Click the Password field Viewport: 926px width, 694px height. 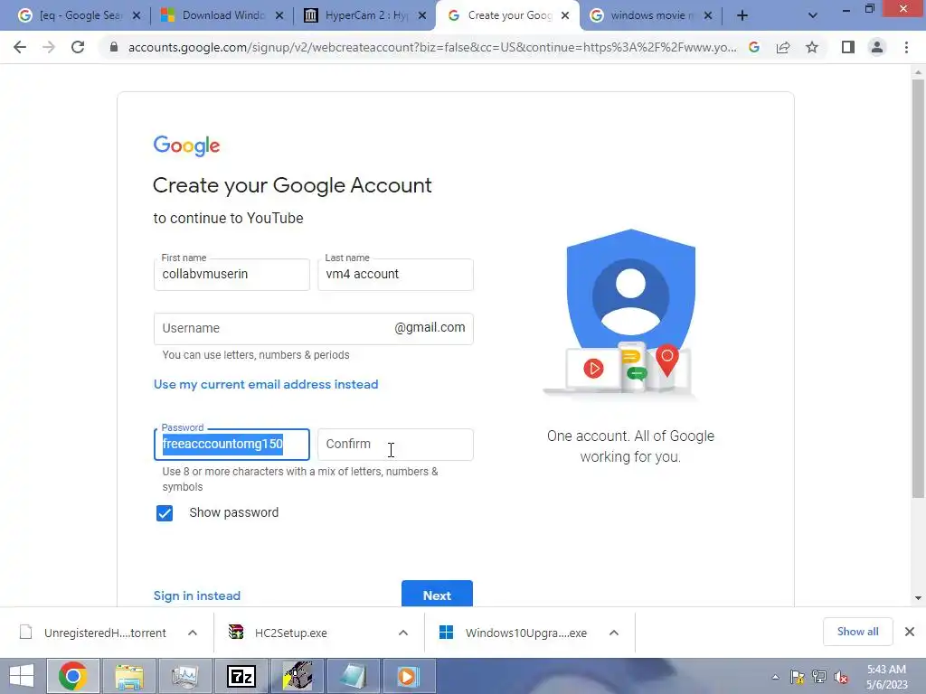[231, 445]
